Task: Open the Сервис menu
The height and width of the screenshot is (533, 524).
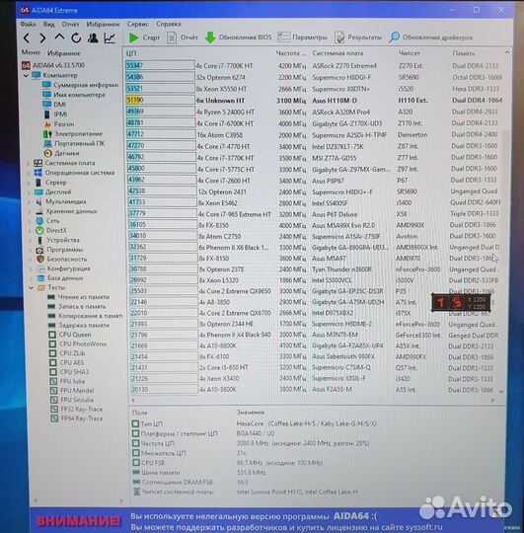Action: tap(137, 24)
